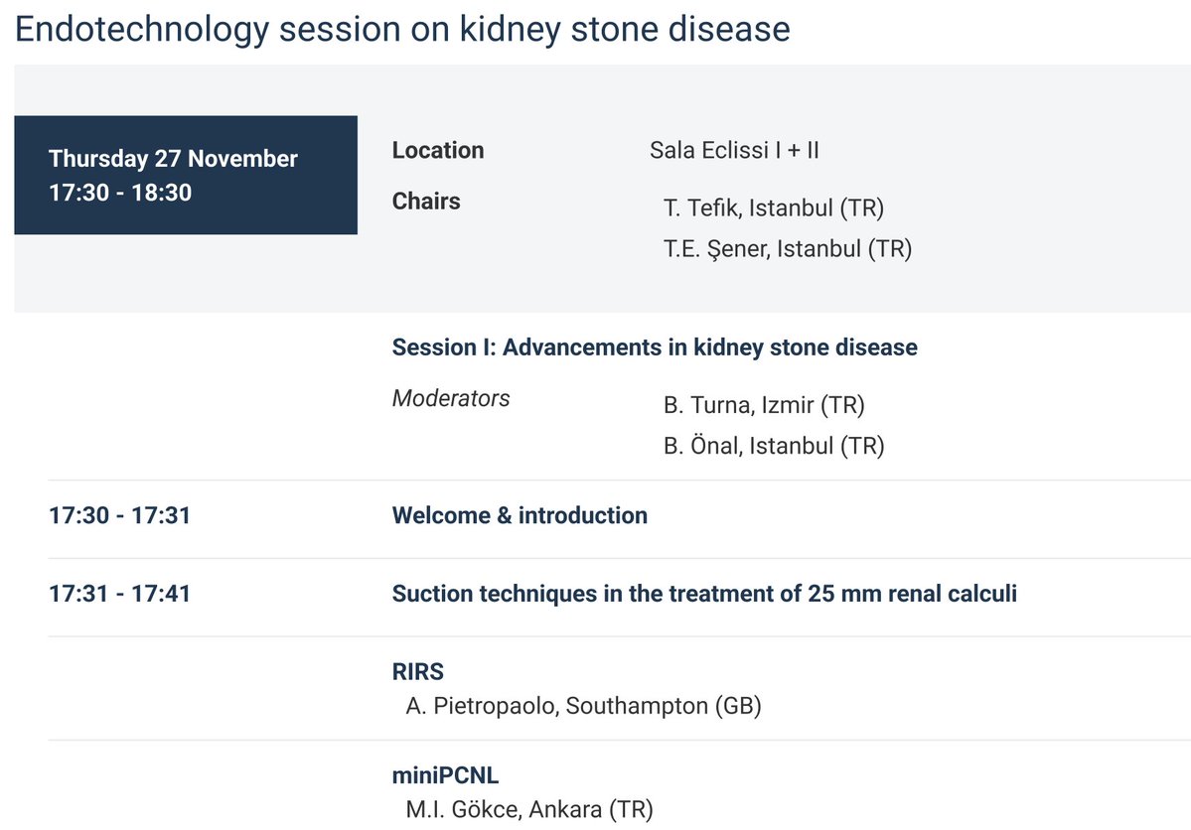Open Suction techniques 25 mm renal calculi talk
The width and height of the screenshot is (1191, 830).
click(x=704, y=595)
